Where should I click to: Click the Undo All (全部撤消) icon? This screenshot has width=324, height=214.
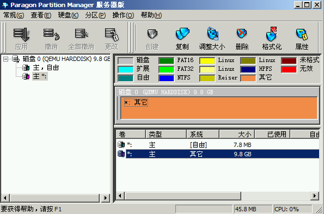[x=81, y=34]
